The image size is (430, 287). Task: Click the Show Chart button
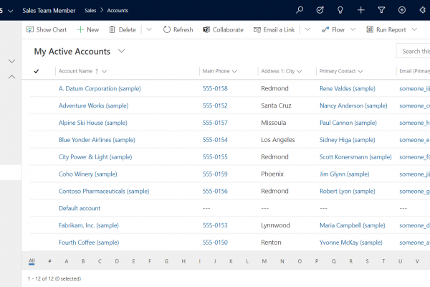click(47, 29)
